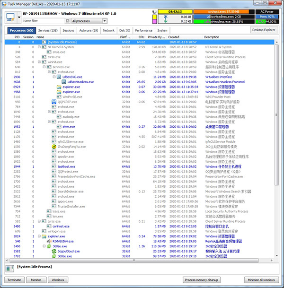This screenshot has height=288, width=284.
Task: Click the dwm.exe process icon
Action: (x=59, y=127)
